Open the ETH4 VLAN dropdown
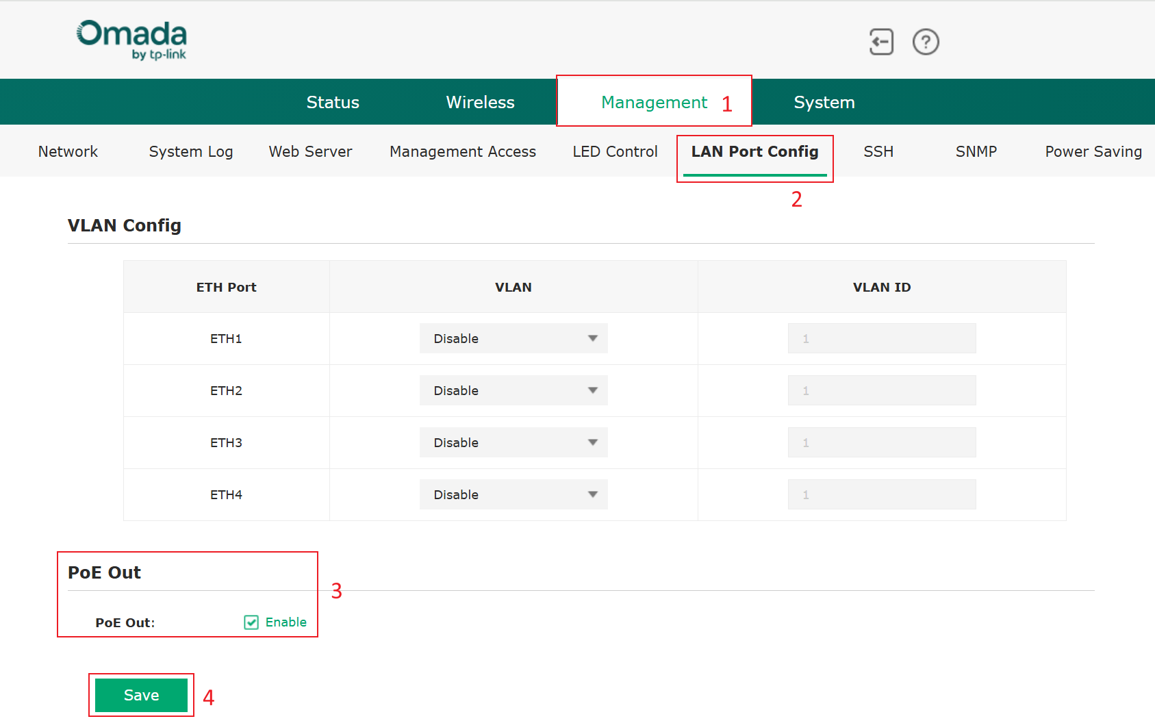This screenshot has height=721, width=1155. coord(513,494)
